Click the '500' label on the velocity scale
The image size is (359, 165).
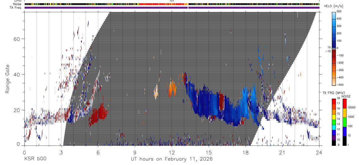[x=339, y=11]
